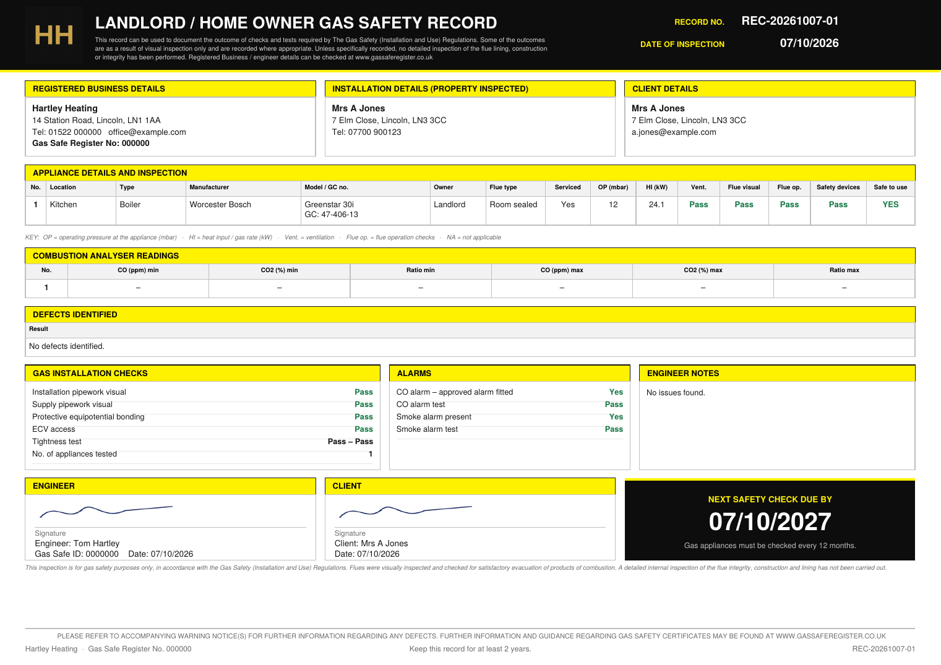Screen dimensions: 941x665
Task: Click 'Hartley Heating' under Registered Business Details
Action: tap(65, 108)
